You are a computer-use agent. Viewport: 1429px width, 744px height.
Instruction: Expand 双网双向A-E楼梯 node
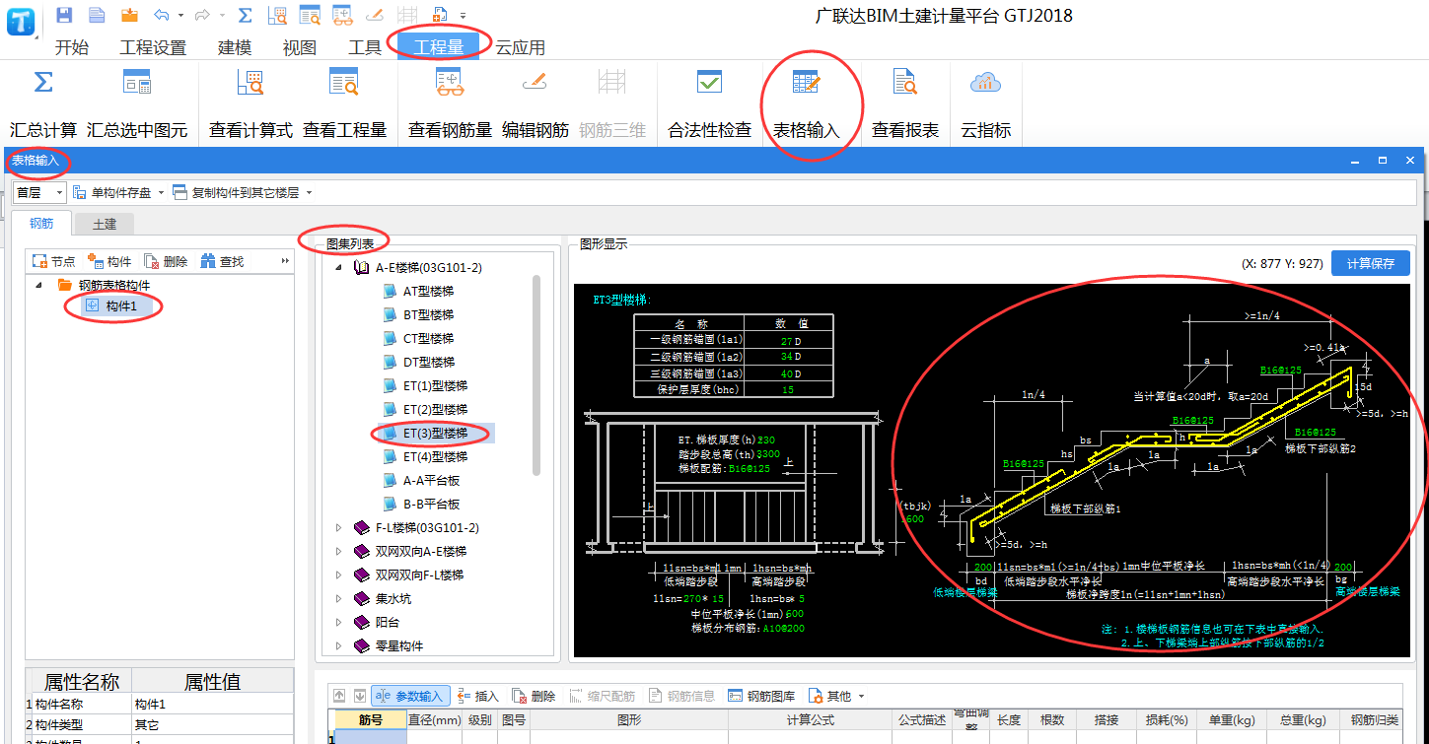(x=338, y=551)
